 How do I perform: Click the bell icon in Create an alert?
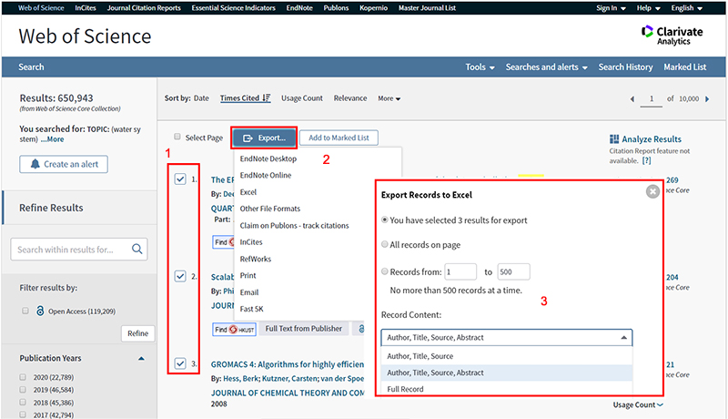pos(35,164)
